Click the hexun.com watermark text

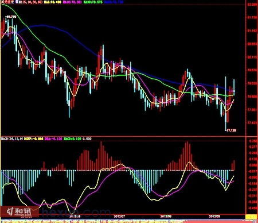click(76, 212)
